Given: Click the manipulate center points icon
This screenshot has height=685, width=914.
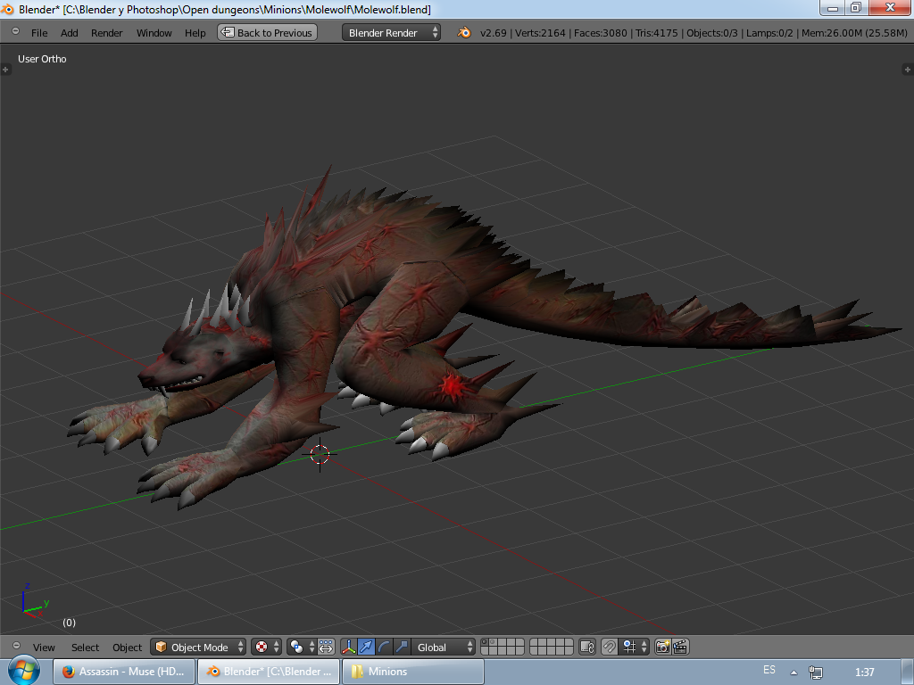Looking at the screenshot, I should 326,648.
